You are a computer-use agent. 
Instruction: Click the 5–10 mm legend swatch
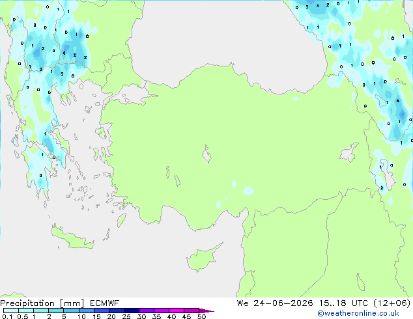tap(71, 311)
